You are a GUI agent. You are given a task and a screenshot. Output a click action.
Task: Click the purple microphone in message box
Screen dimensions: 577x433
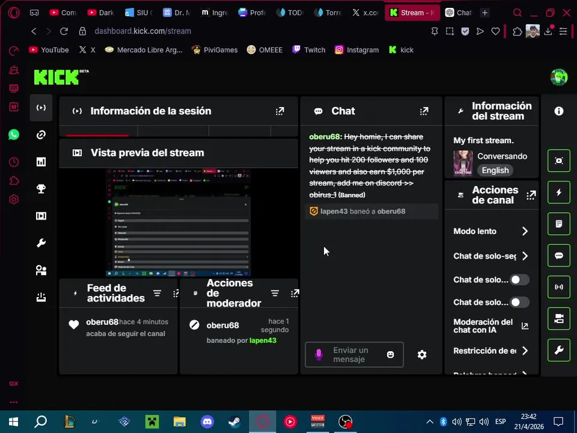(x=319, y=354)
